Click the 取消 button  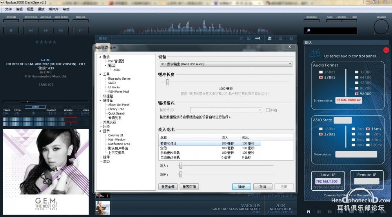263,187
